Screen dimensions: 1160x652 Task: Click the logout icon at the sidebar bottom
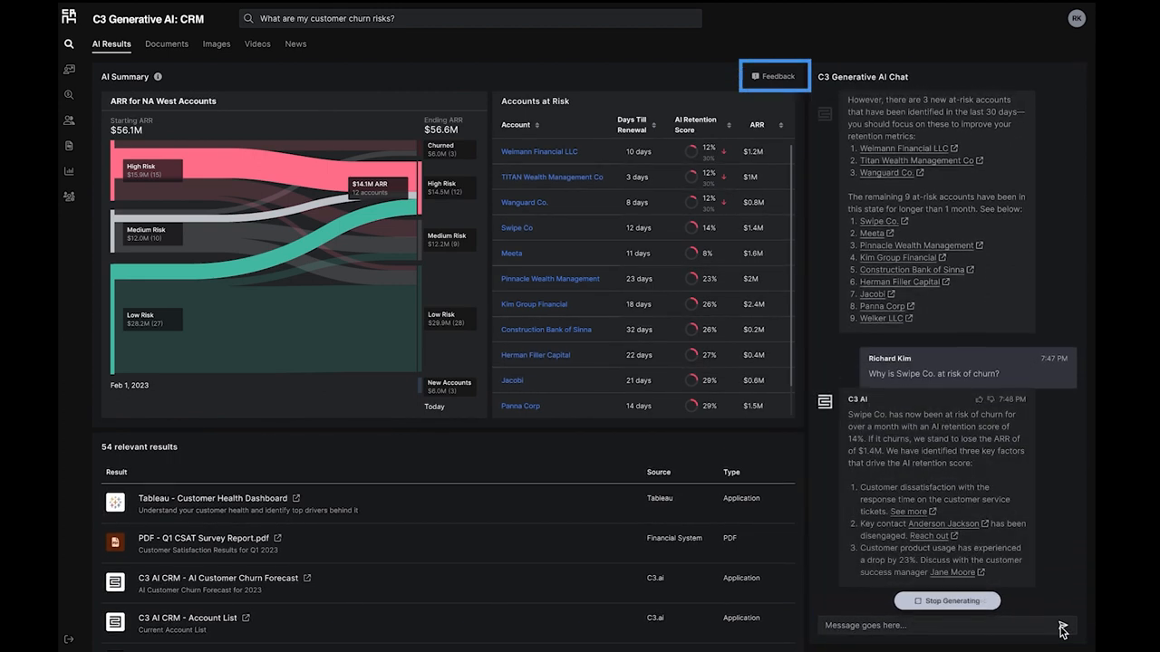(69, 638)
